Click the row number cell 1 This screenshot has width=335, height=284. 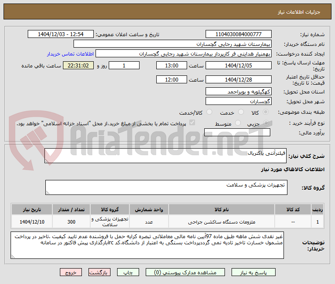click(x=317, y=222)
